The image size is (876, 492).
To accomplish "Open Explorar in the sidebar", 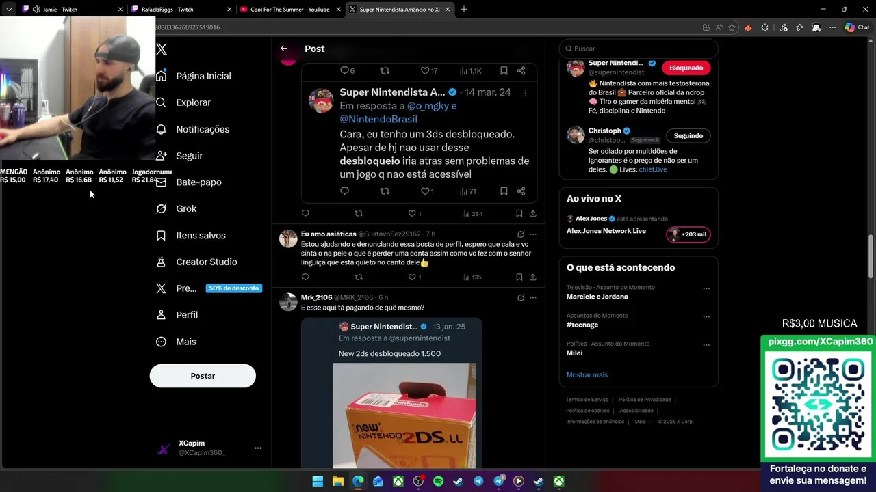I will click(183, 102).
